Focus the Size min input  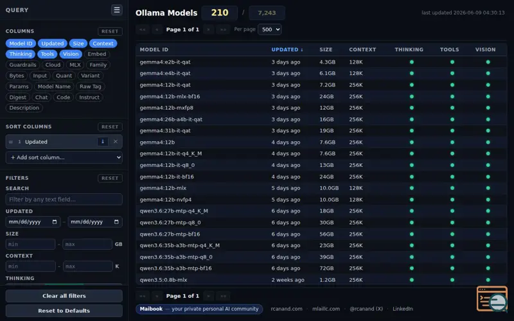tap(30, 244)
